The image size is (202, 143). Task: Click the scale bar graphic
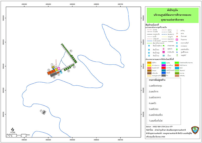17,135
